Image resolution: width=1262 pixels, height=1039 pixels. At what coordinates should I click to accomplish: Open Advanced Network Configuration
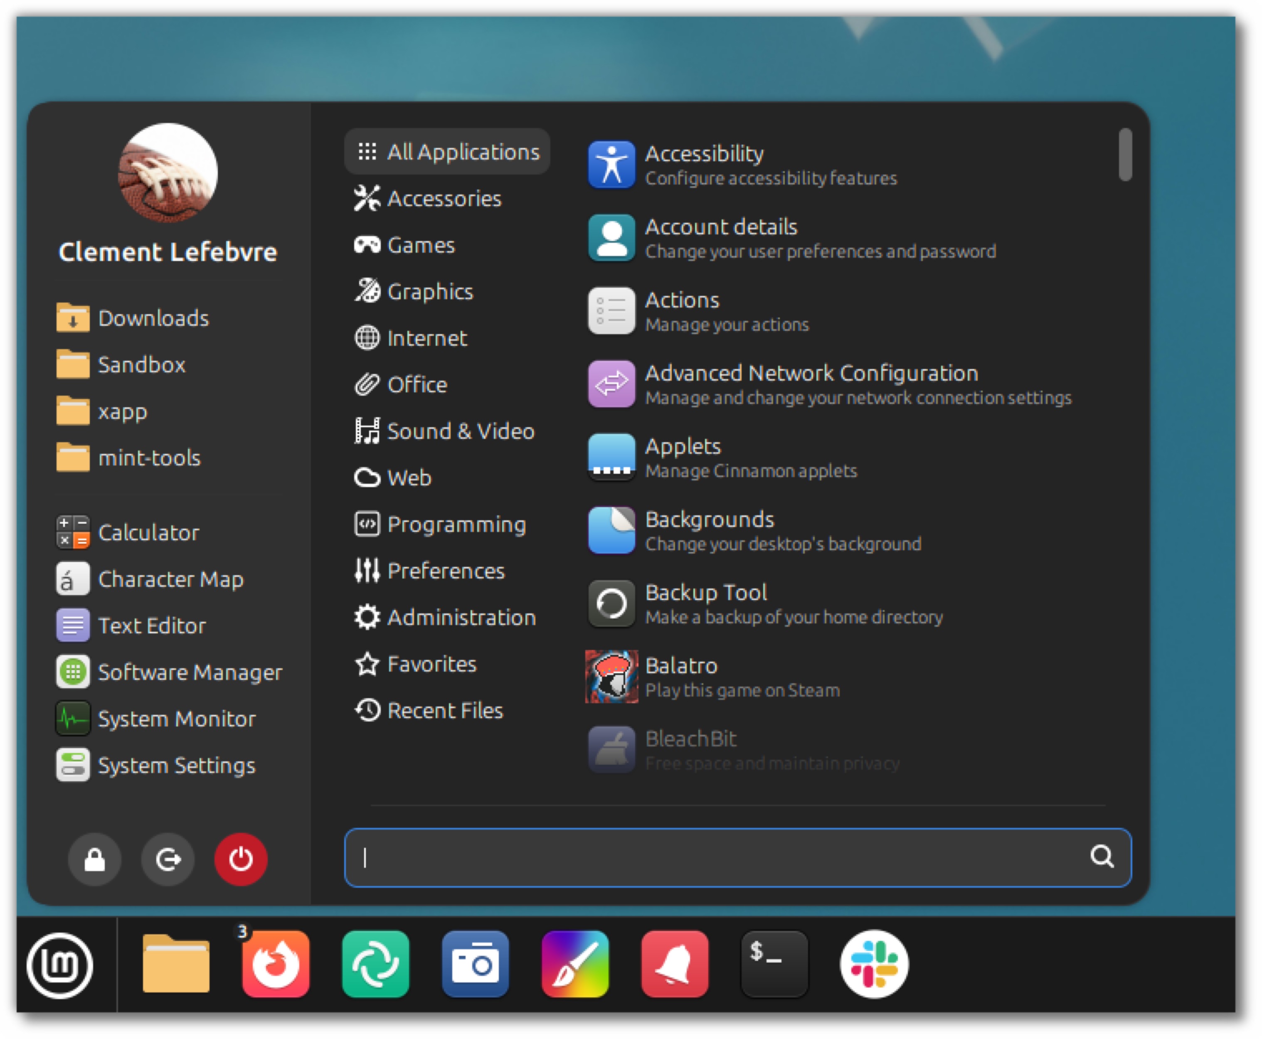811,384
